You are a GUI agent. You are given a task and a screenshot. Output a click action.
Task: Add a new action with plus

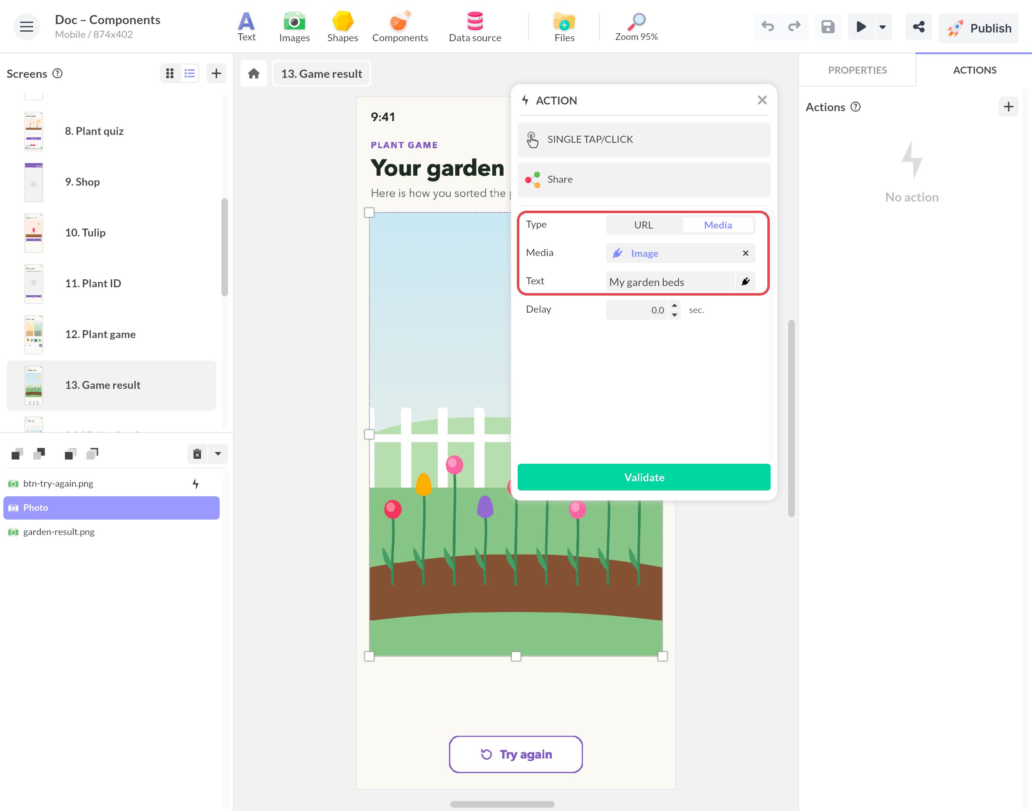click(1008, 106)
